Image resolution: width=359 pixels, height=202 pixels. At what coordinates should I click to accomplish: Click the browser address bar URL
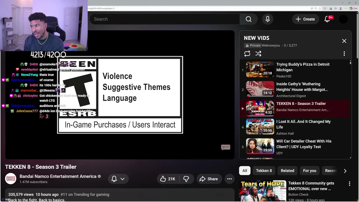[101, 8]
